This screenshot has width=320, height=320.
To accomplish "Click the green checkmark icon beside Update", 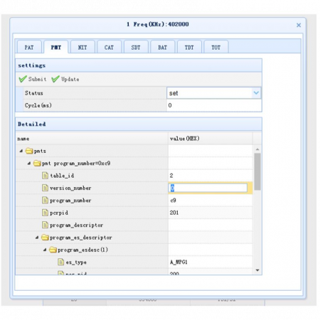I will (x=55, y=79).
